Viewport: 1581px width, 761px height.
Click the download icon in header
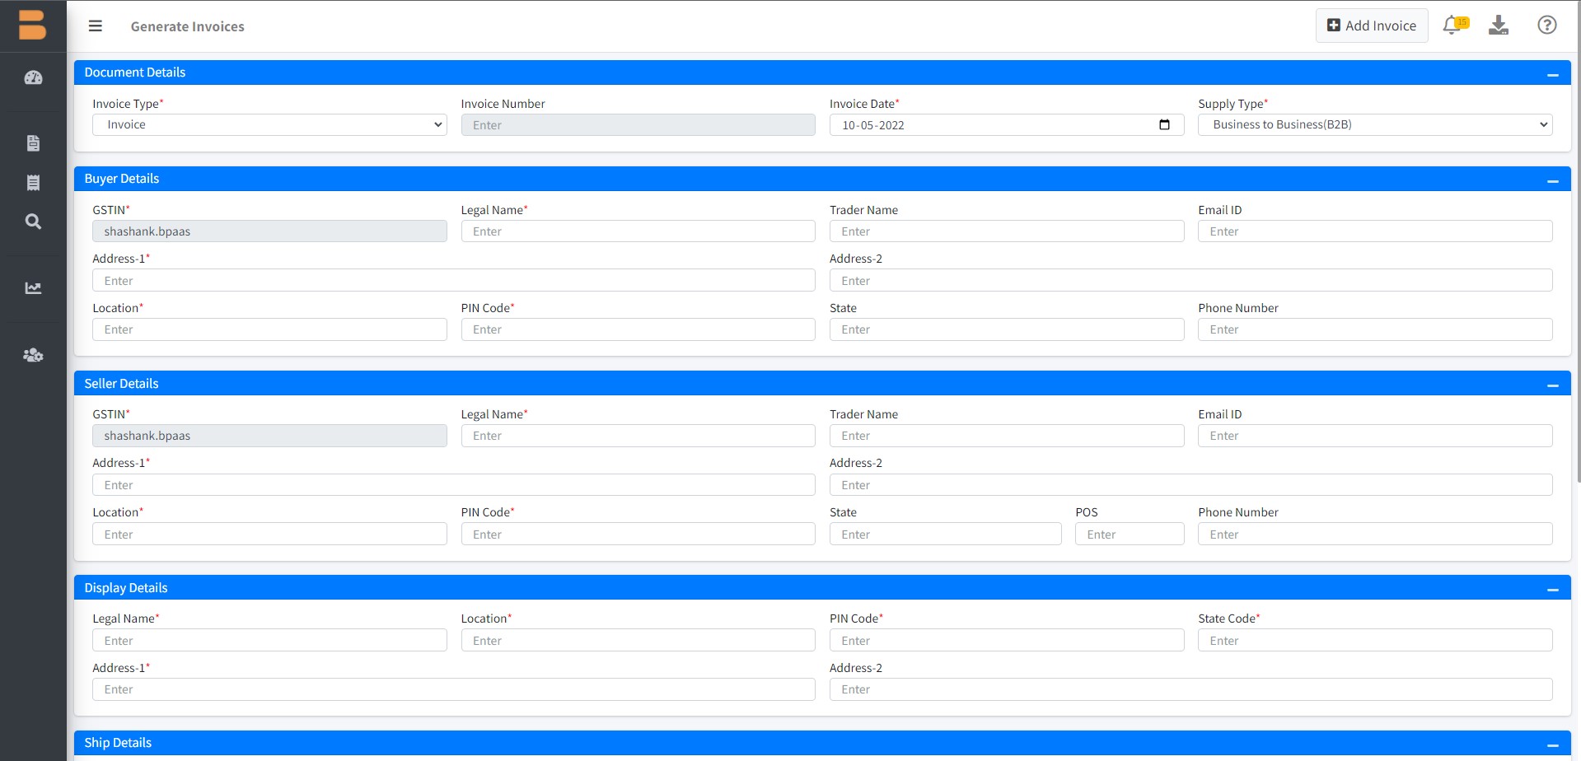point(1499,26)
